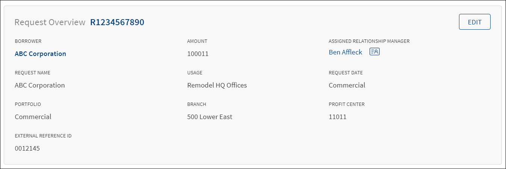Click the PROFIT CENTER field label

point(347,104)
